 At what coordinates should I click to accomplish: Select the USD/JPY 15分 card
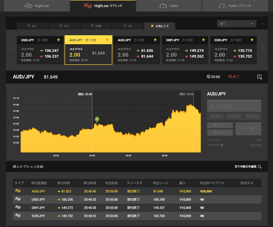click(x=40, y=50)
